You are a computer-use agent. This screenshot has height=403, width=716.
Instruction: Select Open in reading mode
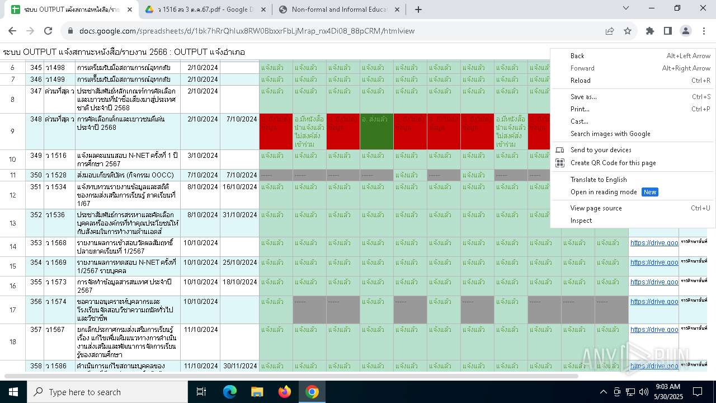[632, 192]
